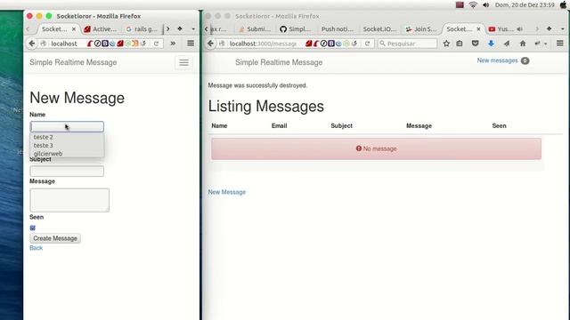Click the Create Message button

click(55, 238)
